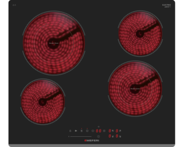Tap the timer plus round button
Viewport: 184px width, 147px height.
tap(104, 131)
